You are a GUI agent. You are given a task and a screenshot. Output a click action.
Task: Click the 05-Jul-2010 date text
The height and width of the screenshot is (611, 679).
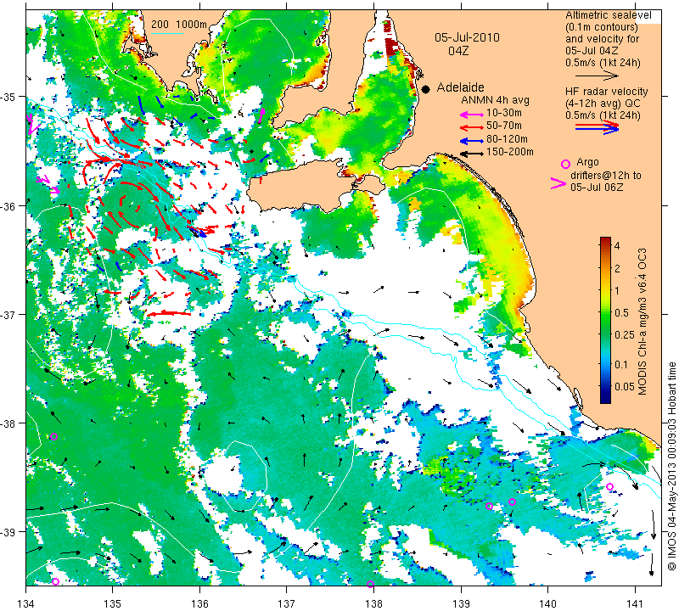467,37
